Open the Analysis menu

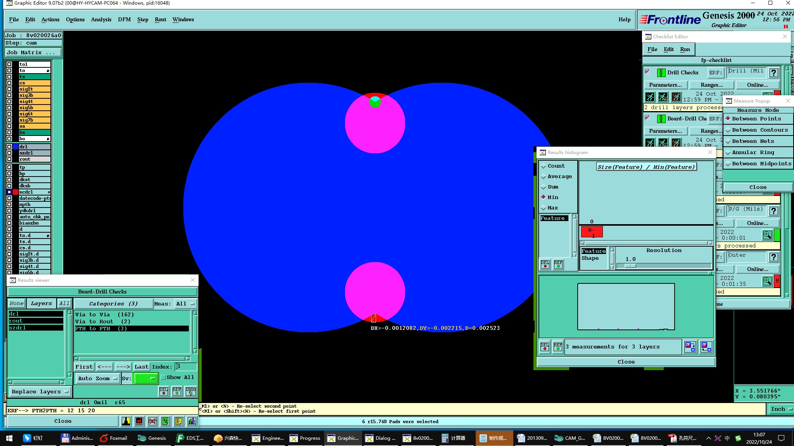tap(101, 20)
